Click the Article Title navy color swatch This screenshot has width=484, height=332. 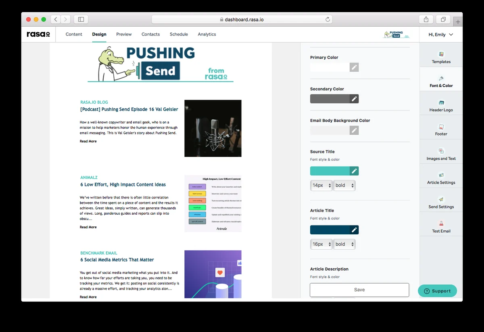tap(330, 230)
